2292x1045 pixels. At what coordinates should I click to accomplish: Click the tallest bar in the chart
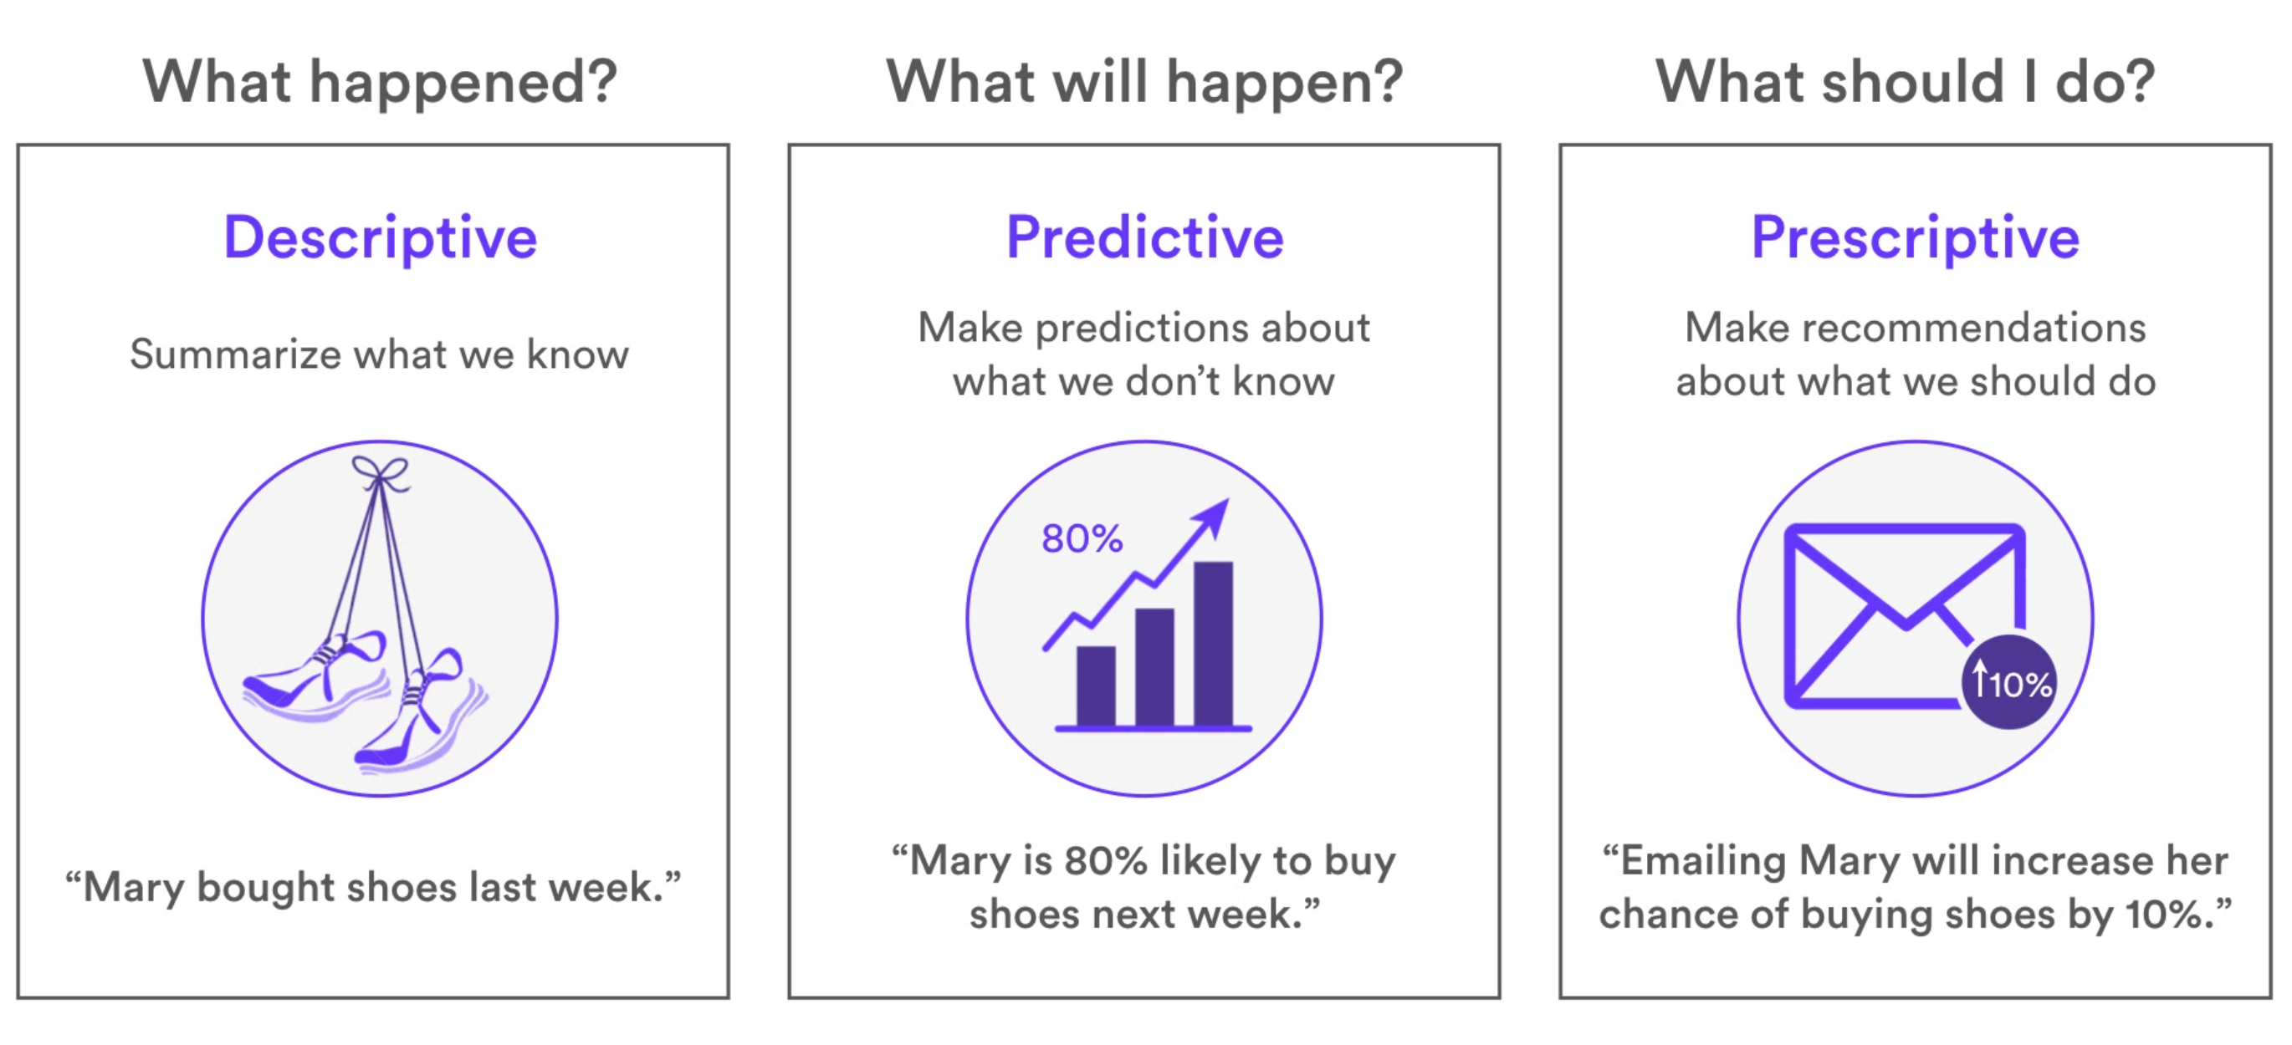tap(1213, 644)
